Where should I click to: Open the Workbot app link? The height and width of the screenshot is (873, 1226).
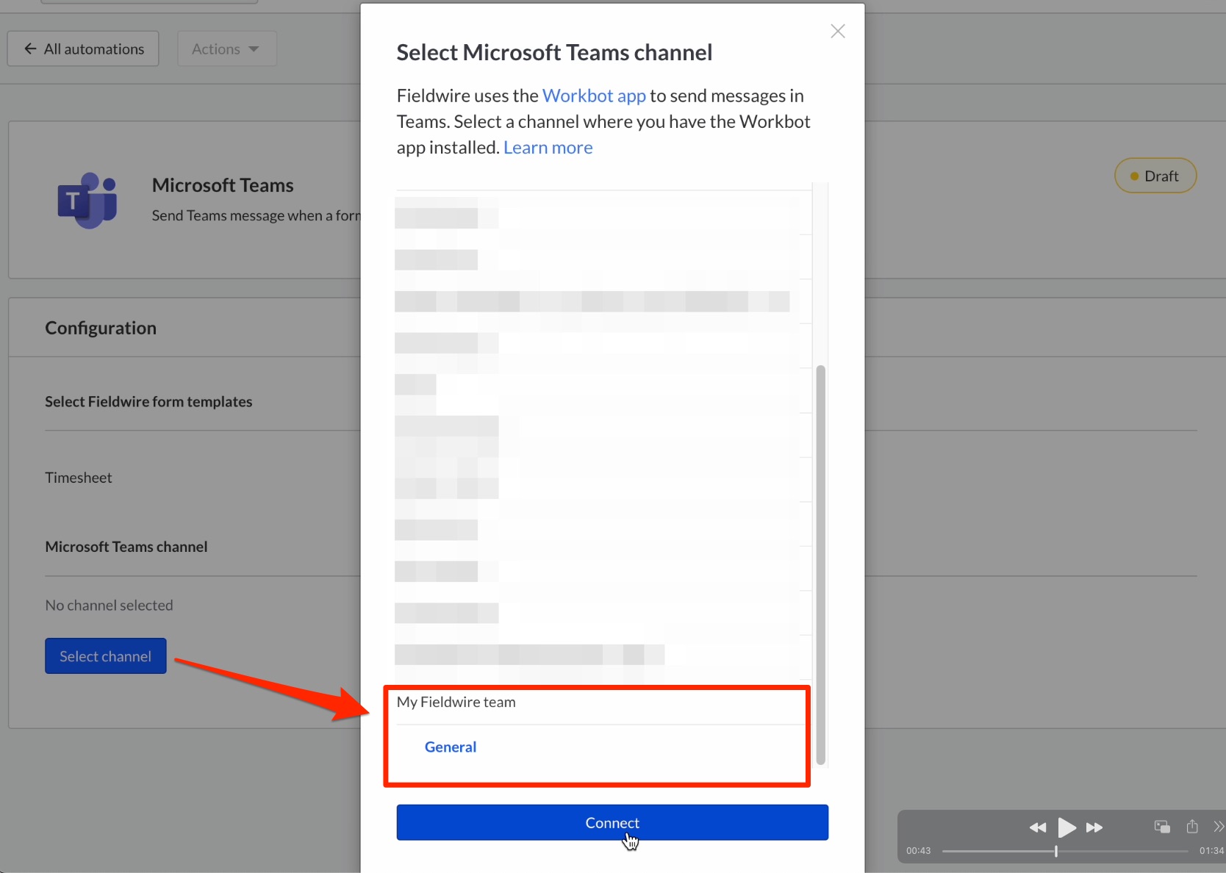pos(594,96)
